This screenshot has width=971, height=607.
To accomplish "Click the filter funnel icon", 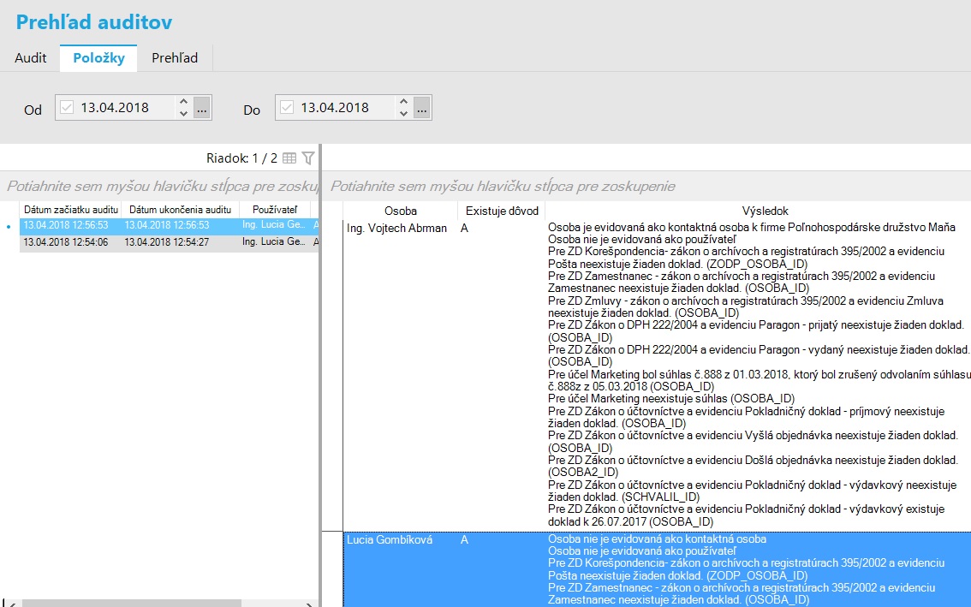I will click(x=307, y=158).
